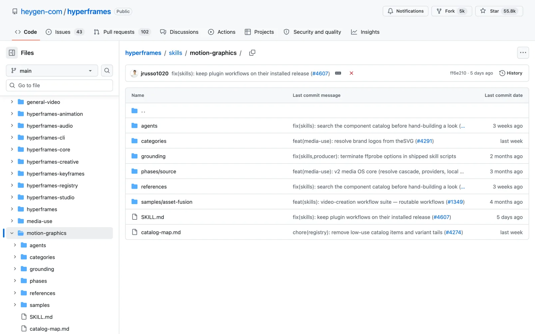Image resolution: width=535 pixels, height=334 pixels.
Task: Expand the phases subfolder chevron
Action: (x=15, y=281)
